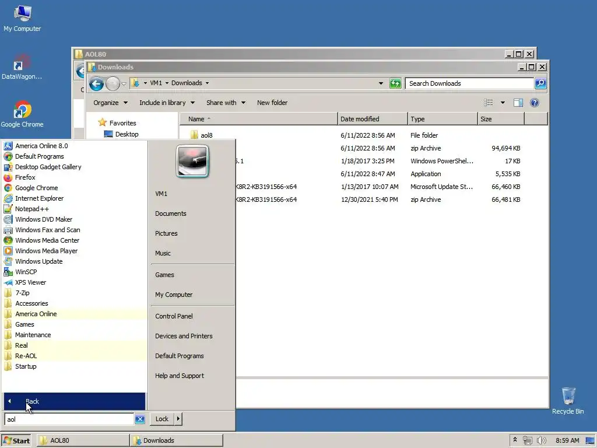Open Explorer help icon

(535, 103)
